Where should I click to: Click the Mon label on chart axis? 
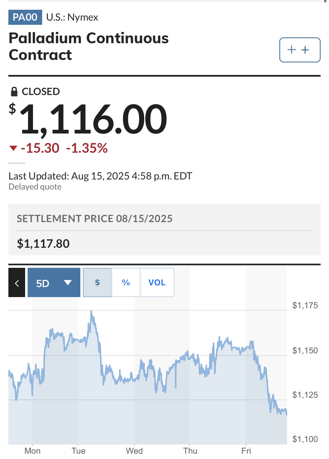[x=32, y=451]
